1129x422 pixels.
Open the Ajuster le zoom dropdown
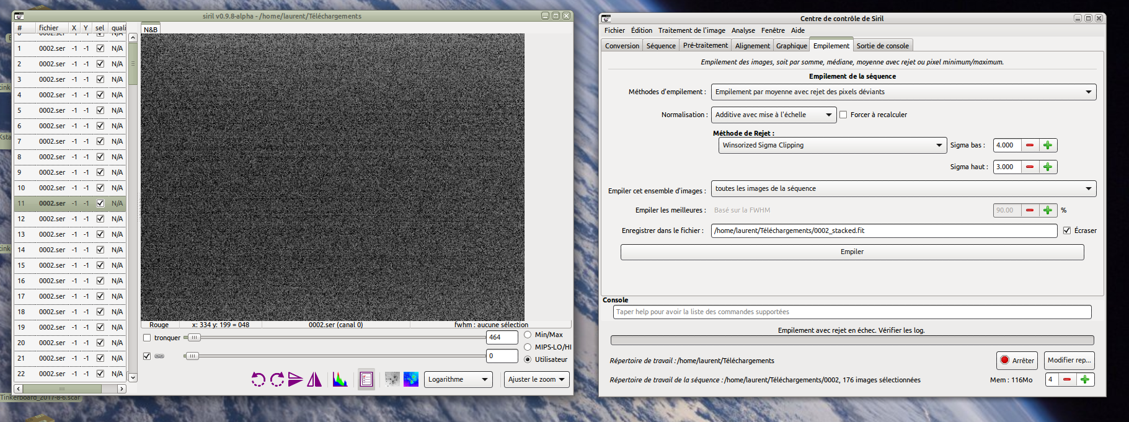[536, 379]
